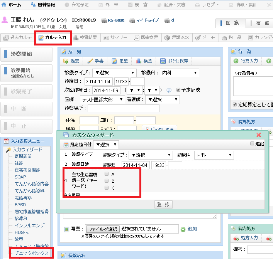The image size is (273, 259).
Task: Click the icon next to link d
Action: coord(167,21)
